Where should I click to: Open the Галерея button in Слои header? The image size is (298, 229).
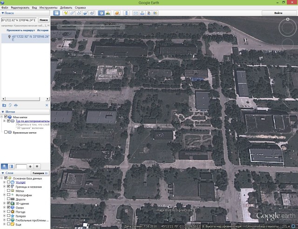pos(40,173)
